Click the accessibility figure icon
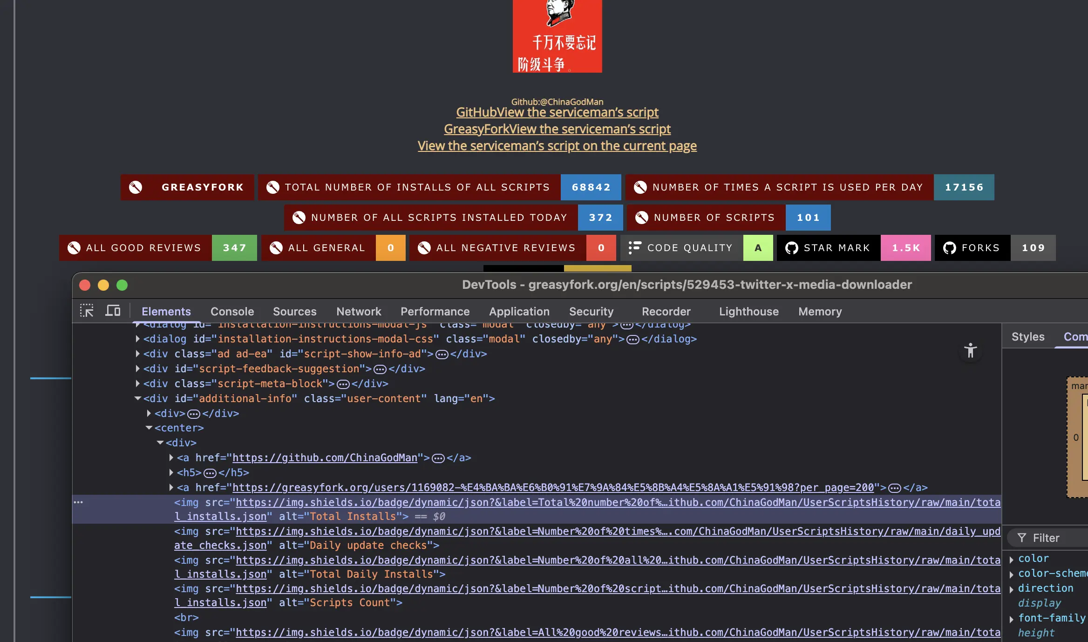The height and width of the screenshot is (642, 1088). pos(971,351)
